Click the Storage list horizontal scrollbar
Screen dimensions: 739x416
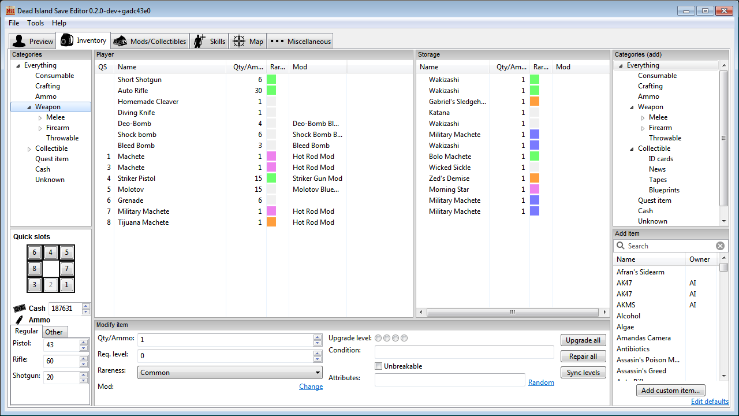tap(512, 312)
